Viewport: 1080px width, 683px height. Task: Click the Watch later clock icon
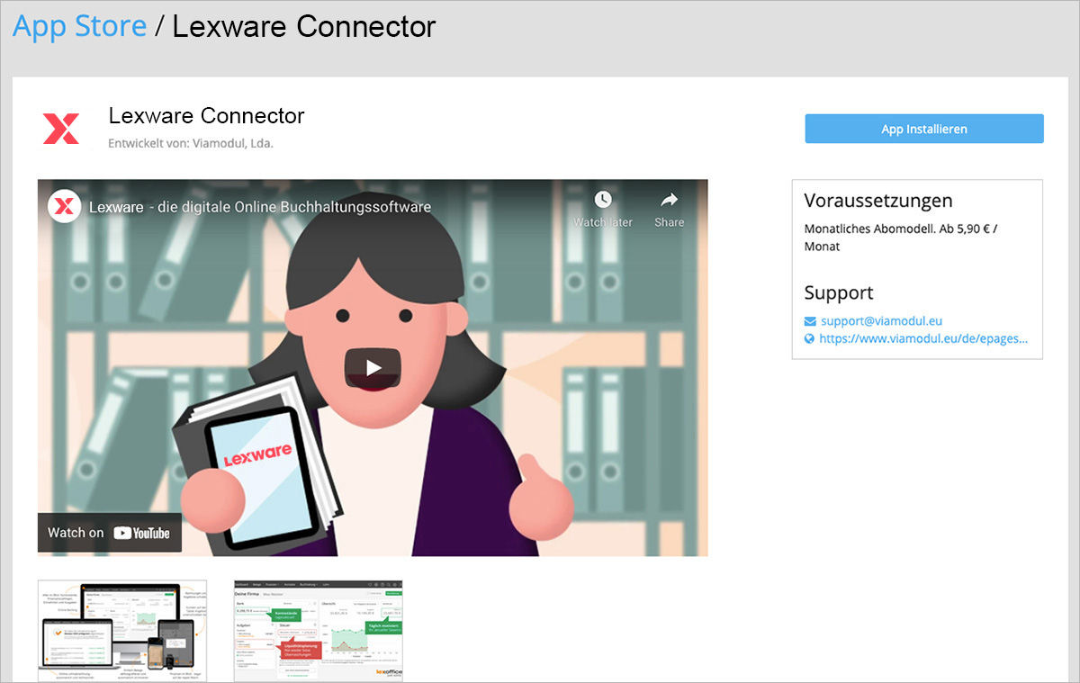point(603,200)
